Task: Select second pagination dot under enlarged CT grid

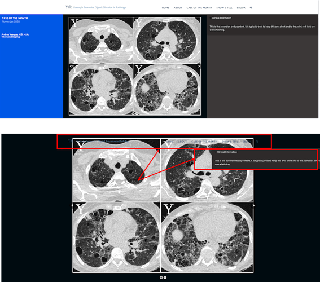Action: pos(165,277)
